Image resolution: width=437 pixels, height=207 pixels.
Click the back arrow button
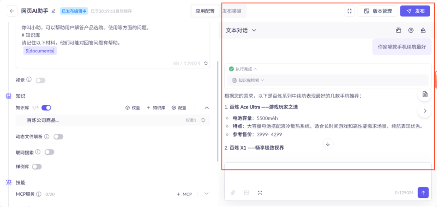(x=12, y=11)
